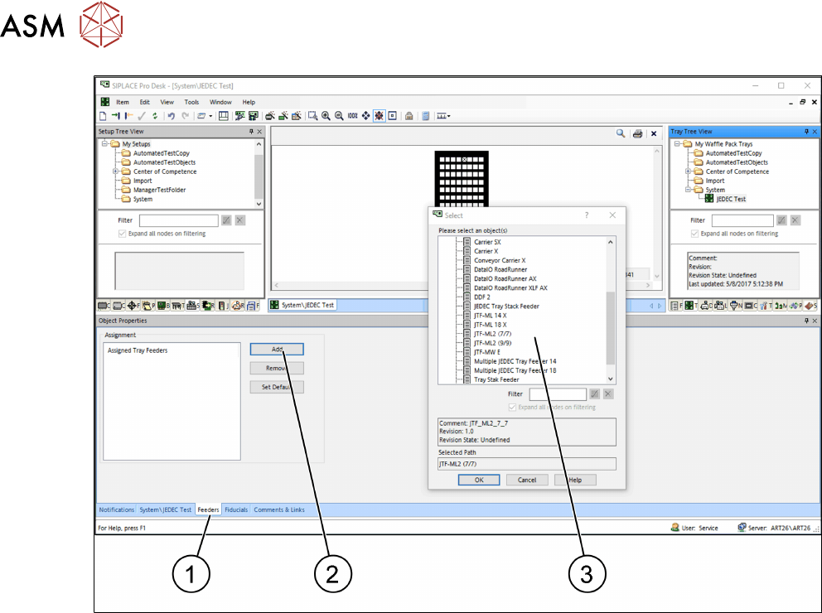
Task: Collapse the System folder in Tray Tree View
Action: click(689, 190)
